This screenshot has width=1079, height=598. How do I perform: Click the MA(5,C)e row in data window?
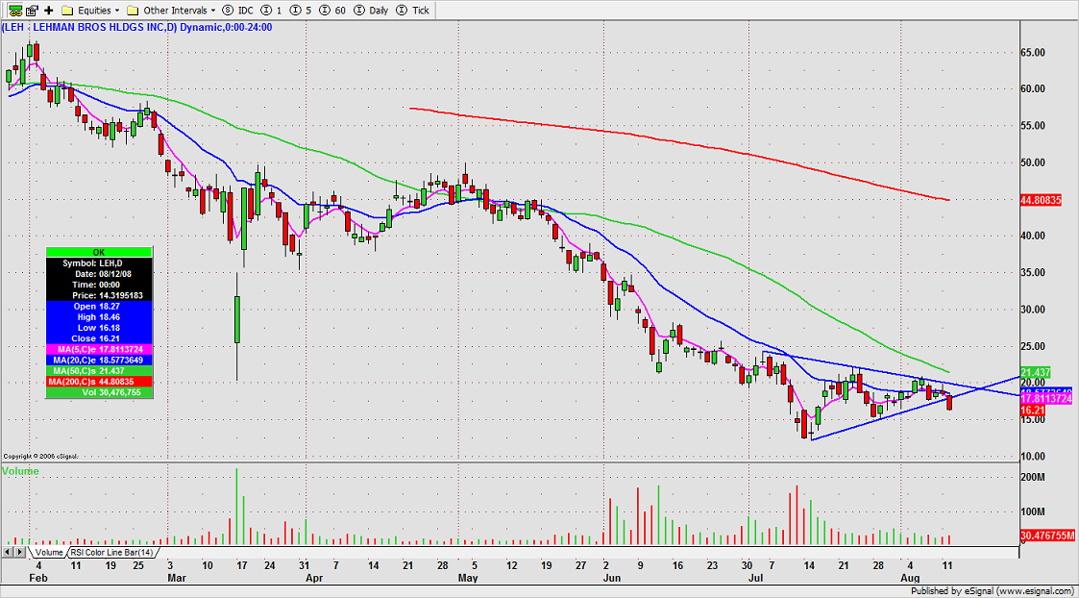coord(99,349)
